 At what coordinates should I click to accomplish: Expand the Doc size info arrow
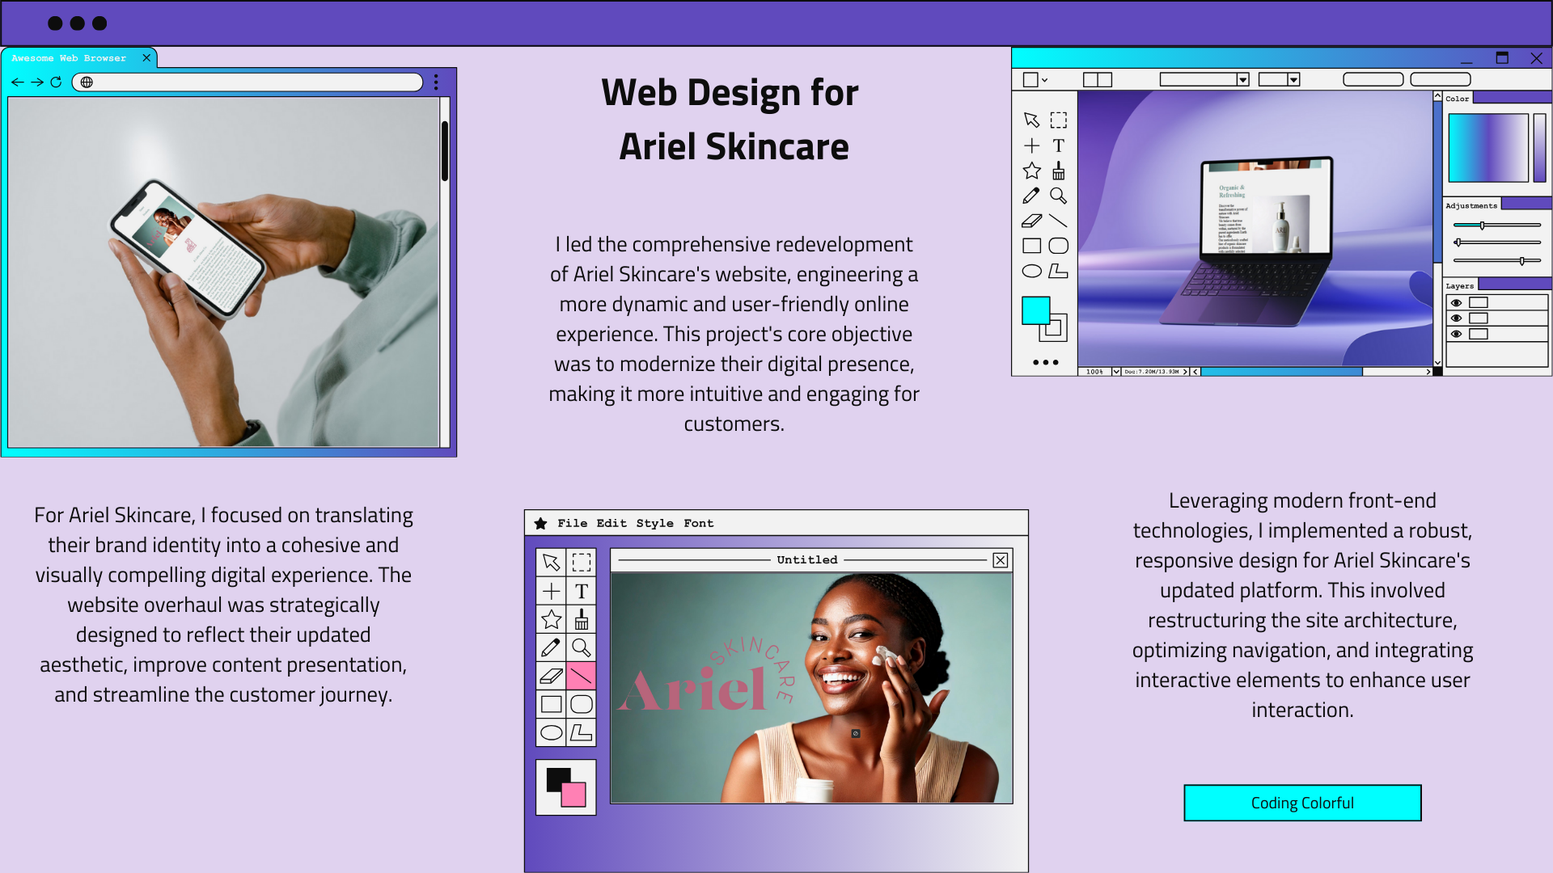point(1185,372)
